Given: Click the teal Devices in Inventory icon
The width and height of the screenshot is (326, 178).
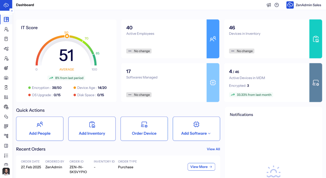Looking at the screenshot, I should [x=315, y=39].
